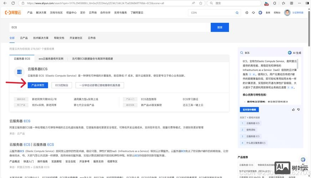Toggle the browser sidebar icon
Viewport: 311px width, 178px height.
[x=307, y=3]
